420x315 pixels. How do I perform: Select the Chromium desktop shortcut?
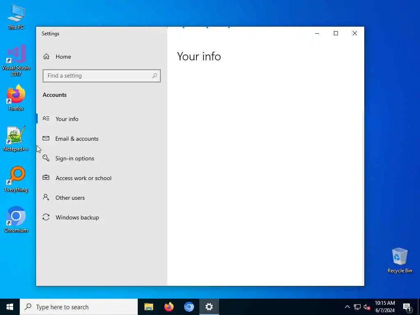tap(16, 220)
